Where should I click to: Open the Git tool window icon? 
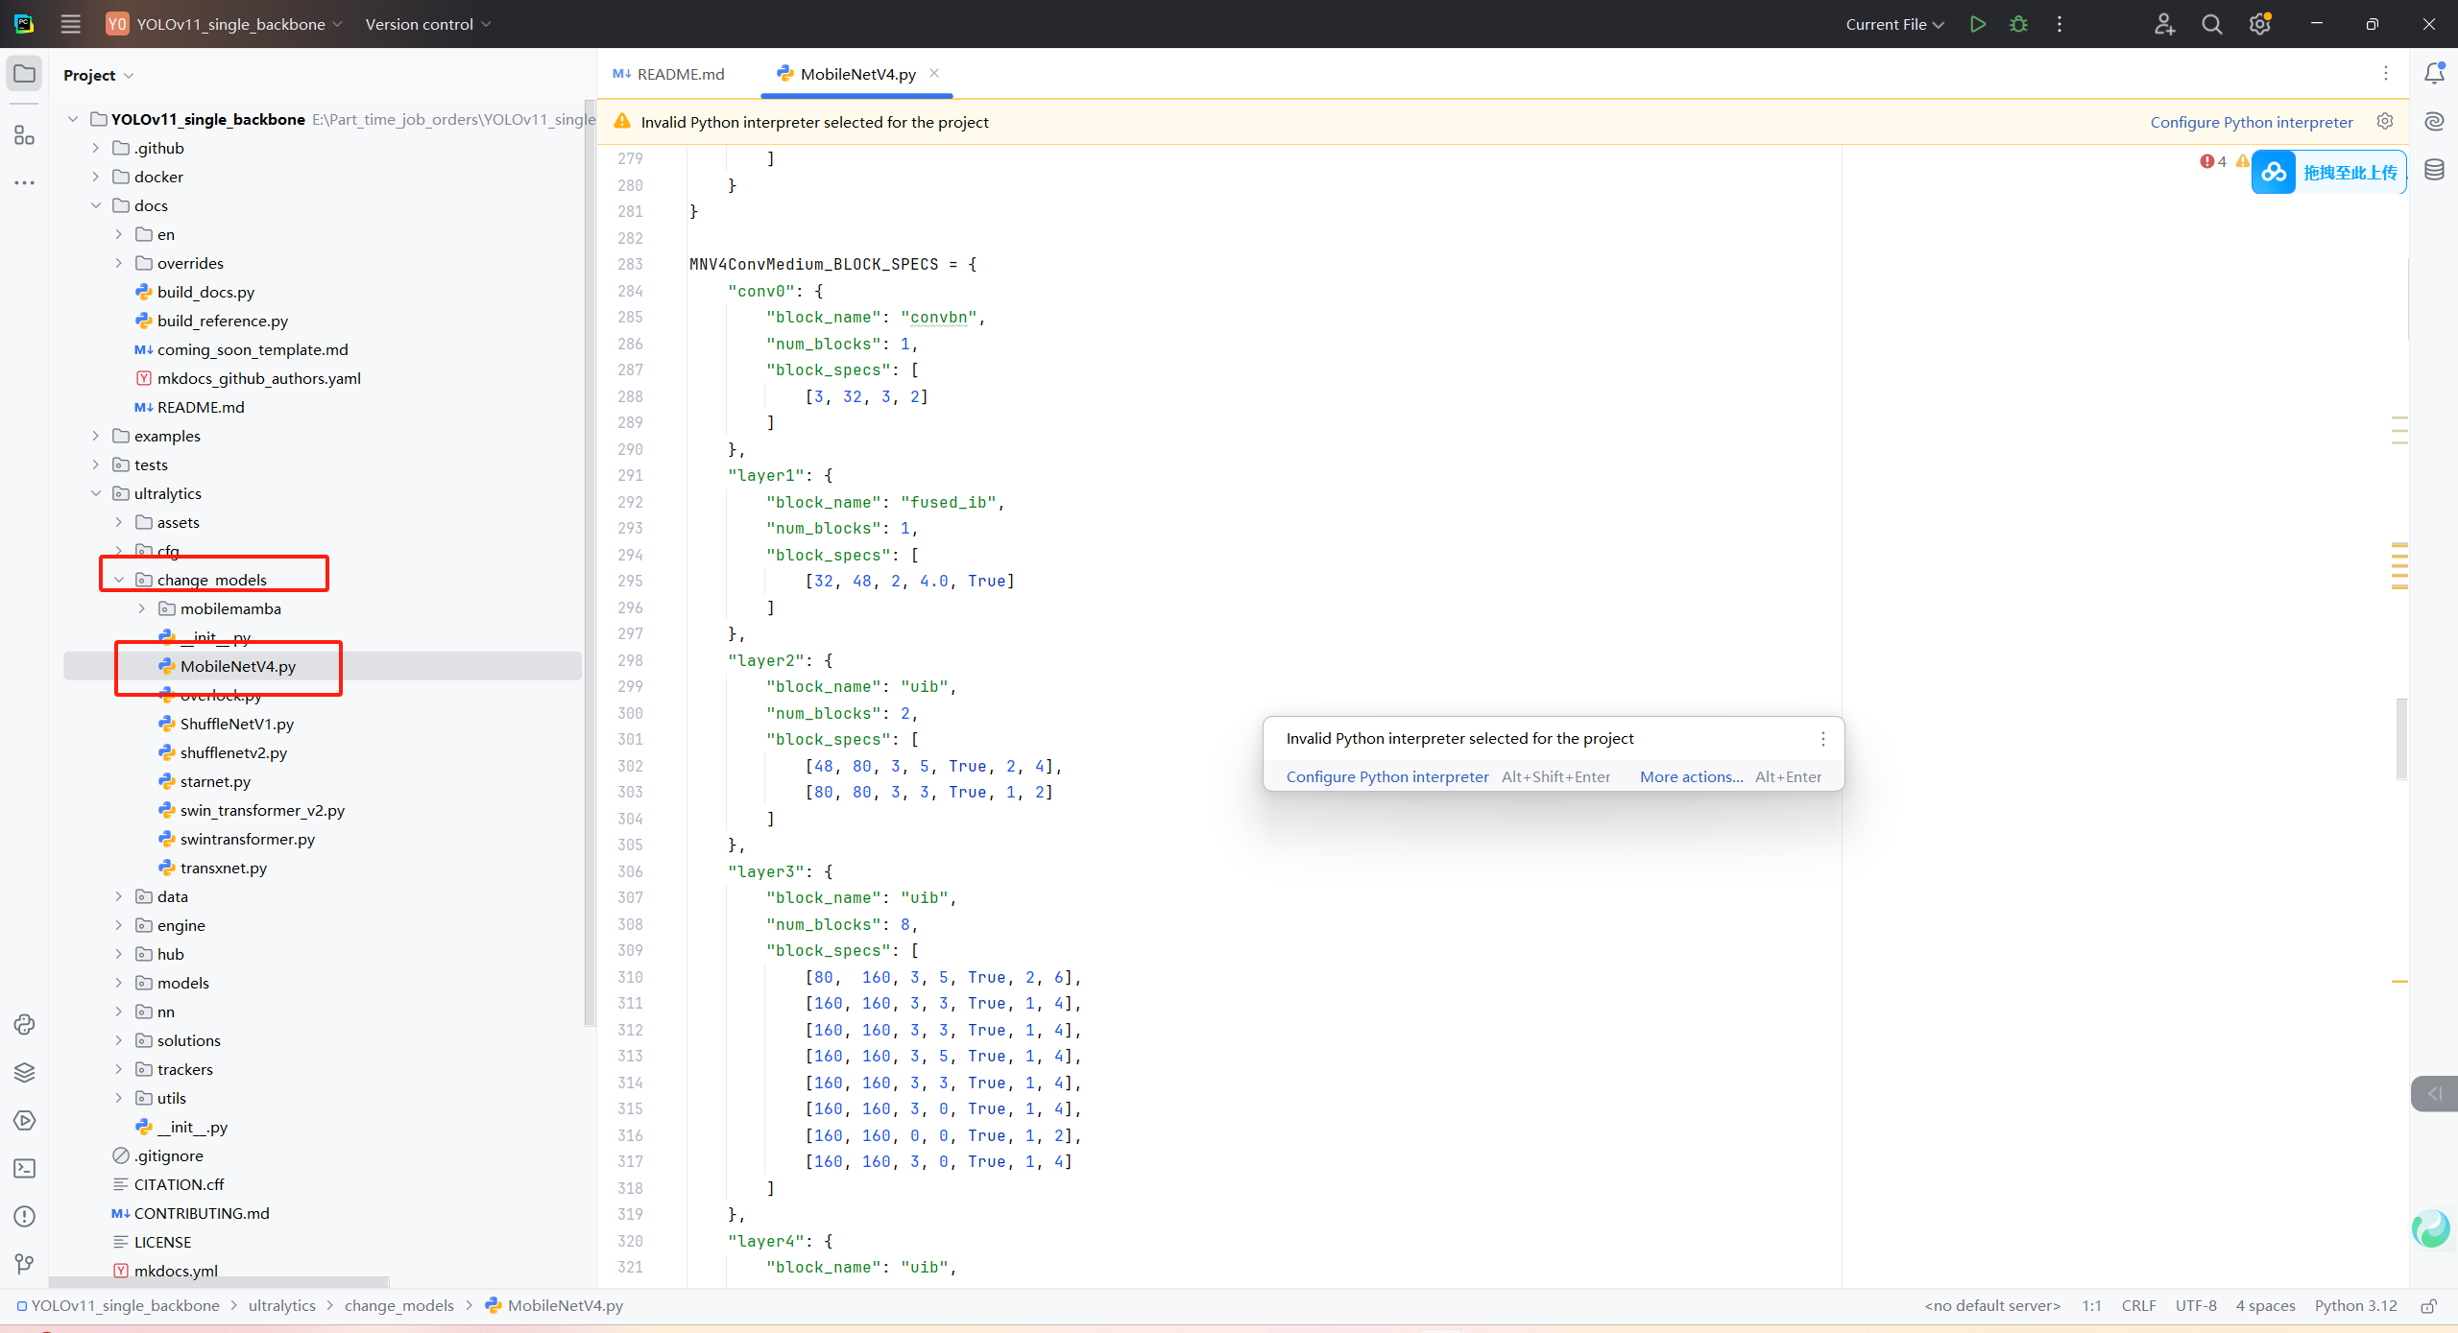[24, 1264]
